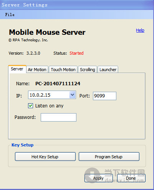The height and width of the screenshot is (190, 154).
Task: Open the Help link
Action: tap(140, 30)
